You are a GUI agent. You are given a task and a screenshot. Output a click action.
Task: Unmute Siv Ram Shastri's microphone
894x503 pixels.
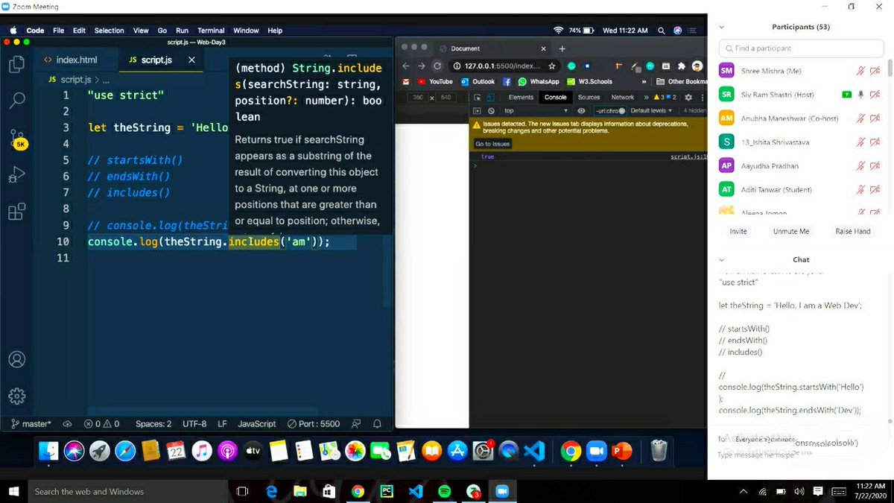[x=860, y=95]
